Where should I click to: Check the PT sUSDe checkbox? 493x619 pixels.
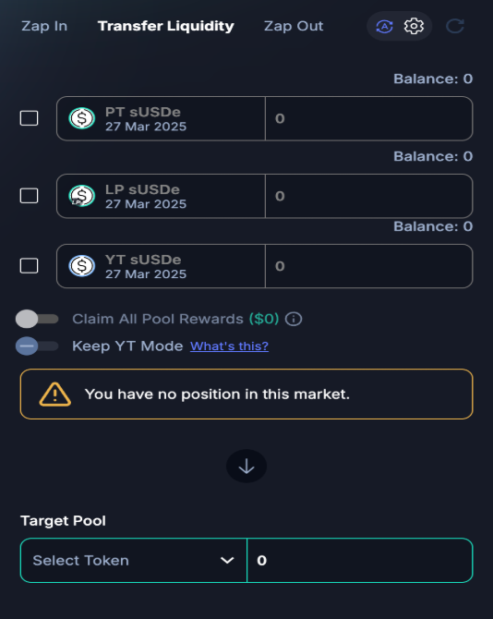tap(30, 118)
